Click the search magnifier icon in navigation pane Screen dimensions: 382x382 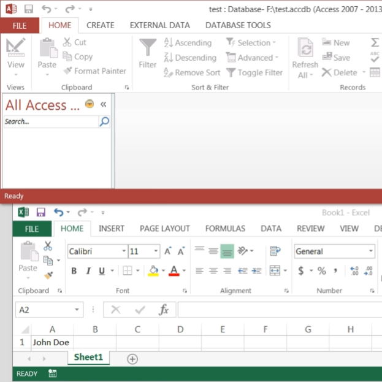click(104, 121)
